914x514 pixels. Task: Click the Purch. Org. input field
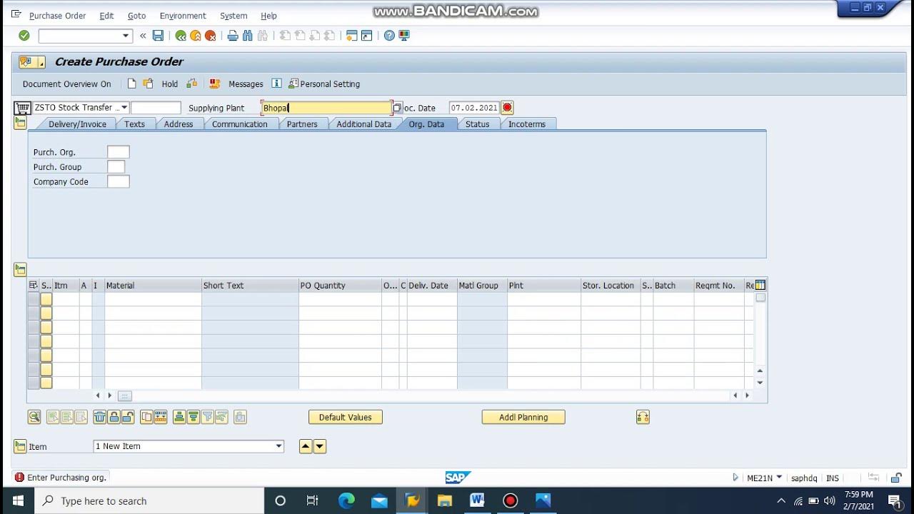point(119,152)
